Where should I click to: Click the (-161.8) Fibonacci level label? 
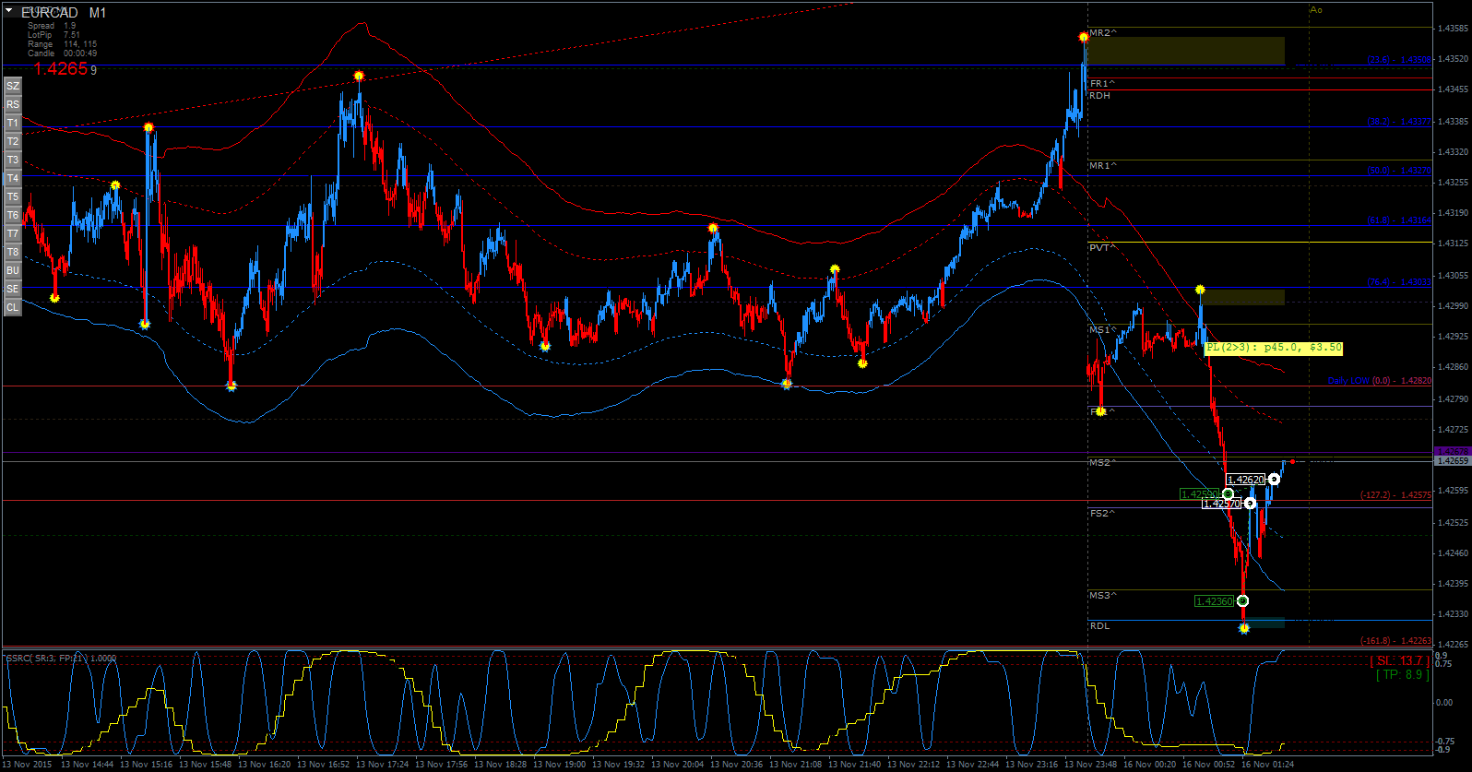(x=1396, y=641)
